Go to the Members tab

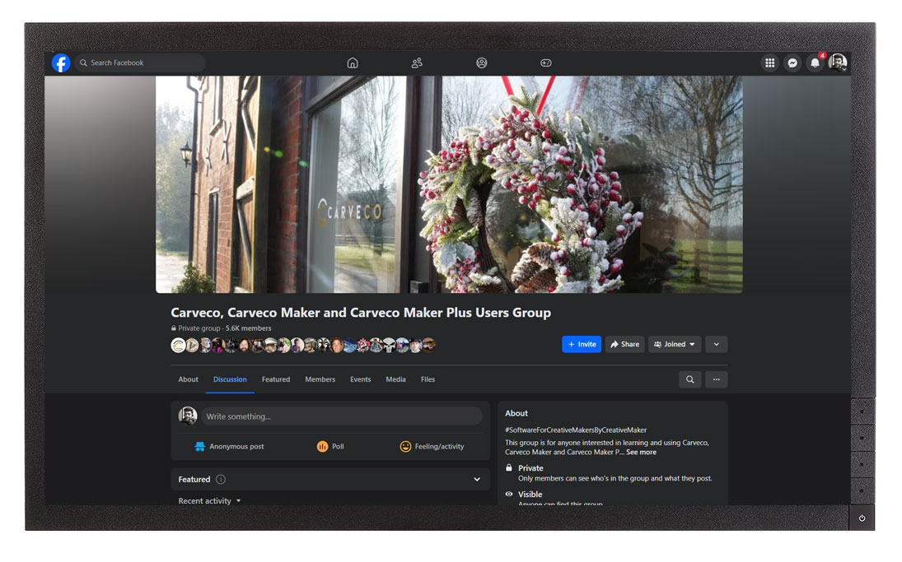pos(320,379)
